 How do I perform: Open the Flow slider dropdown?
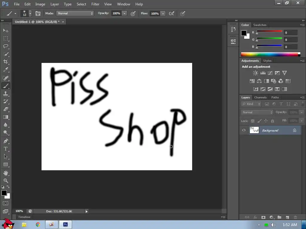[163, 13]
